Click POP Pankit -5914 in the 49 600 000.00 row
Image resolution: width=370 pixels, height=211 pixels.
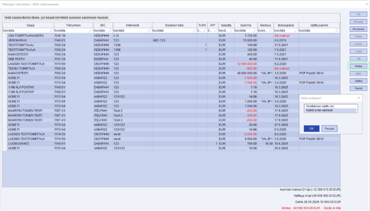click(x=311, y=73)
